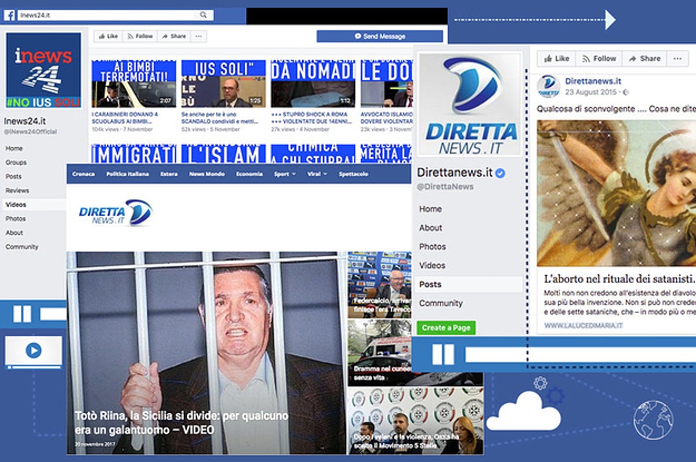
Task: Open Groups in Inews24.it sidebar
Action: coord(16,162)
